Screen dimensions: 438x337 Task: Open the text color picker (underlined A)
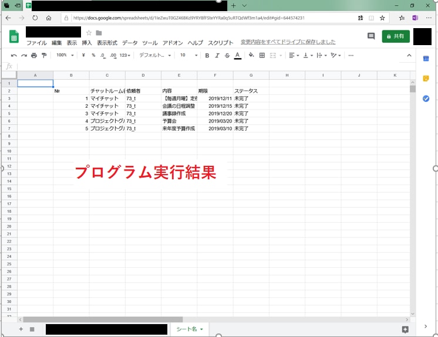[237, 56]
